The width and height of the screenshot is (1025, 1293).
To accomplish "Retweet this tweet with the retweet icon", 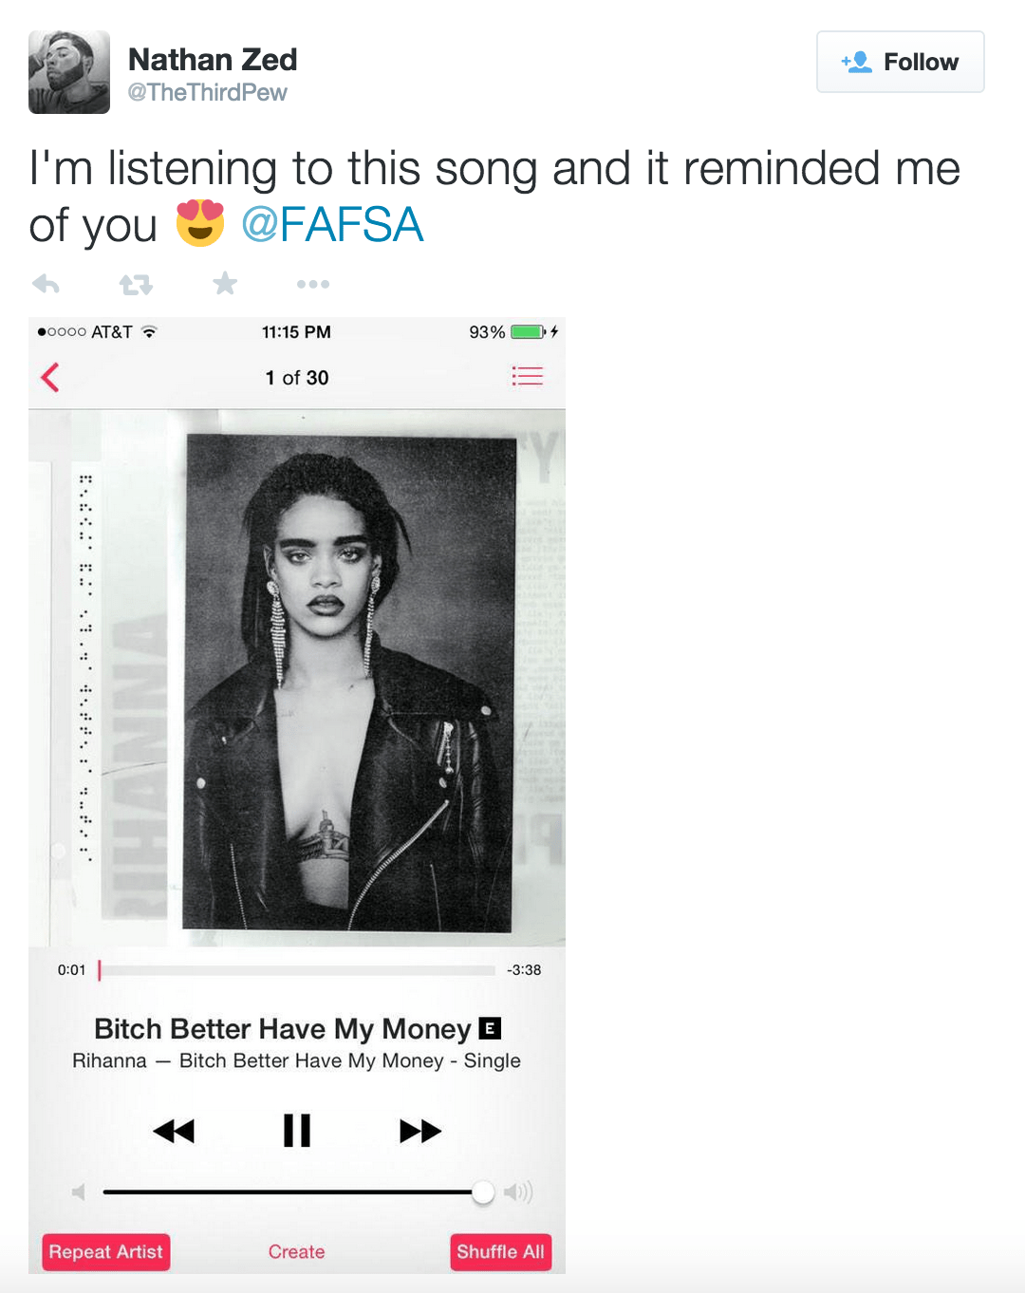I will tap(136, 284).
